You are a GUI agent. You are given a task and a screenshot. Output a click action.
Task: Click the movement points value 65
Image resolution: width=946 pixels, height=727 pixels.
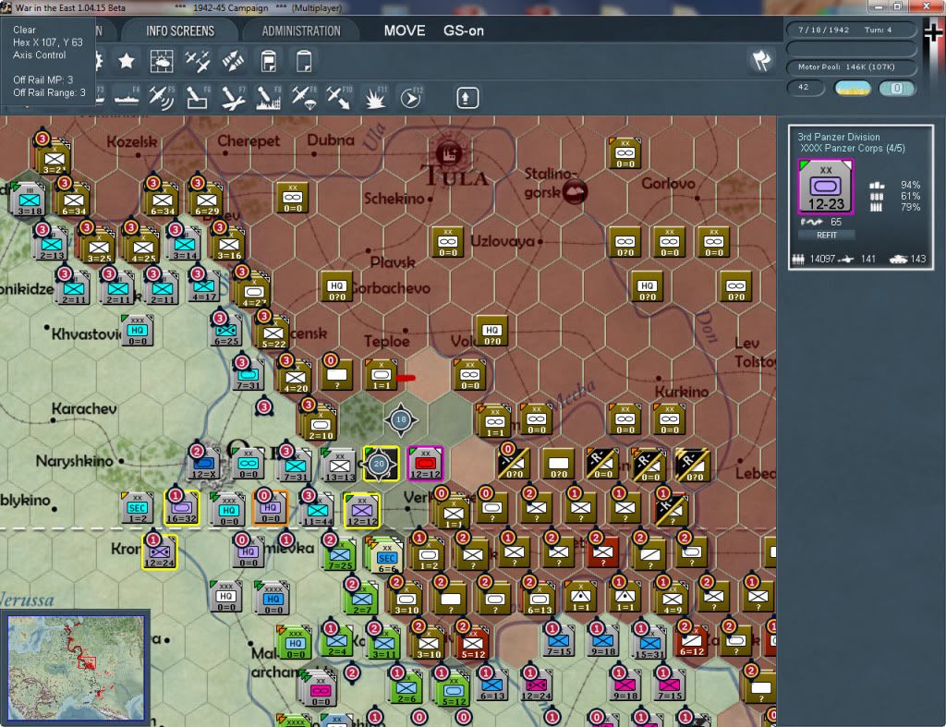[835, 222]
